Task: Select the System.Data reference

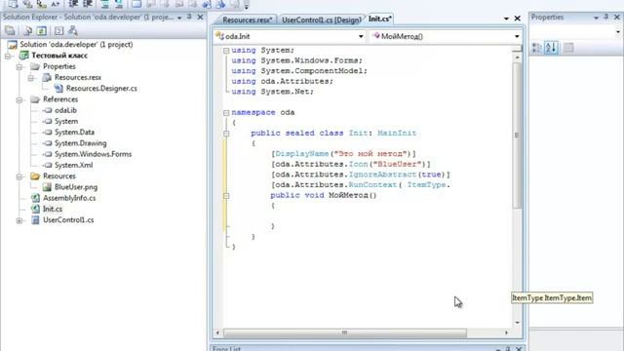Action: 74,133
